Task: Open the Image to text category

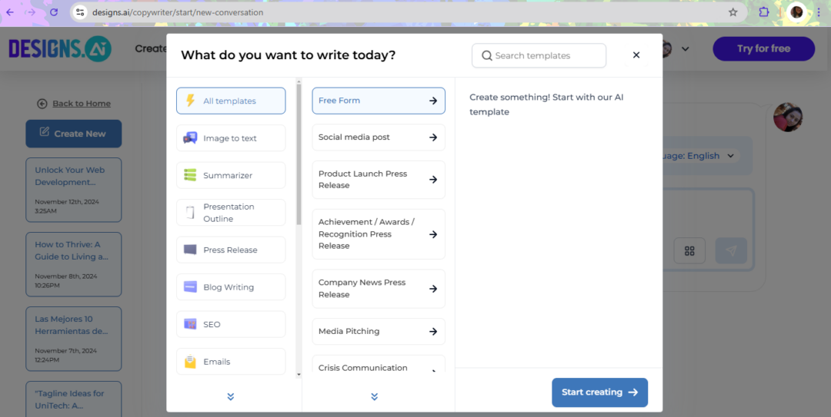Action: click(x=231, y=138)
